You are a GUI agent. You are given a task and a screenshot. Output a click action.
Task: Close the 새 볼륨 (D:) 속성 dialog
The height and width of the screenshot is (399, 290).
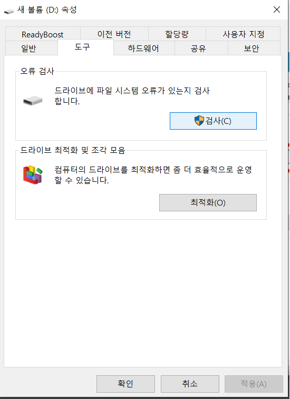tap(277, 9)
